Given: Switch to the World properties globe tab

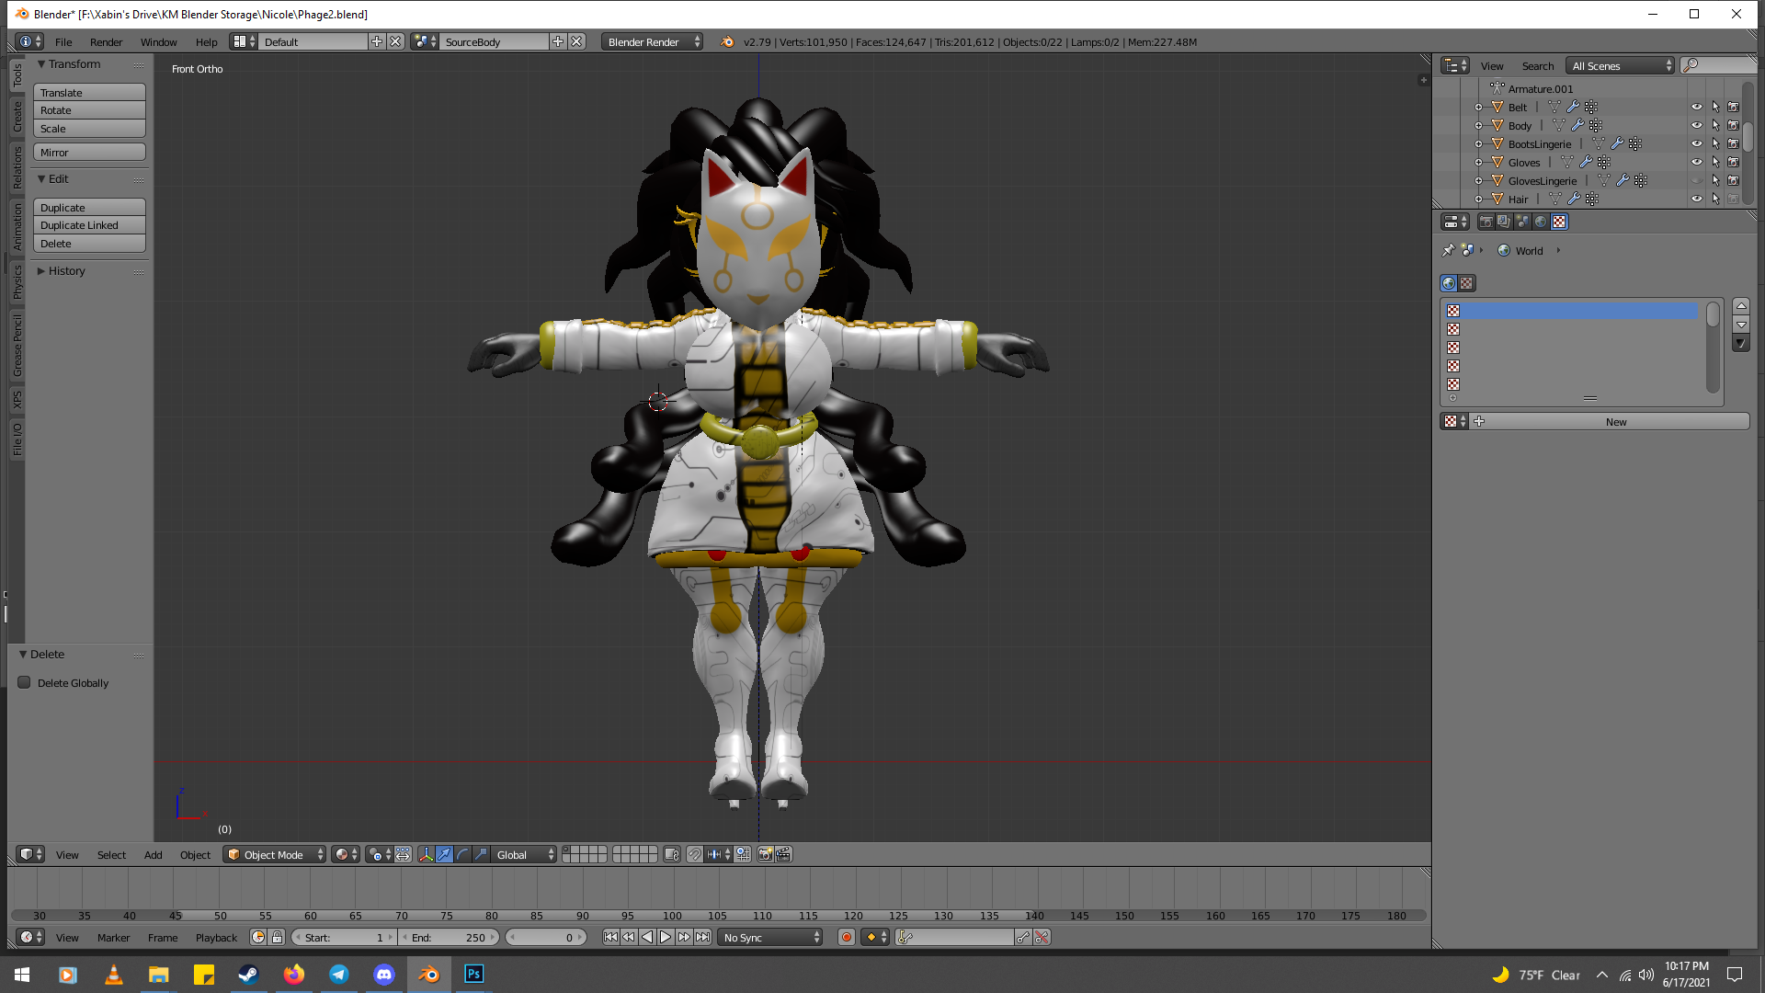Looking at the screenshot, I should point(1541,222).
